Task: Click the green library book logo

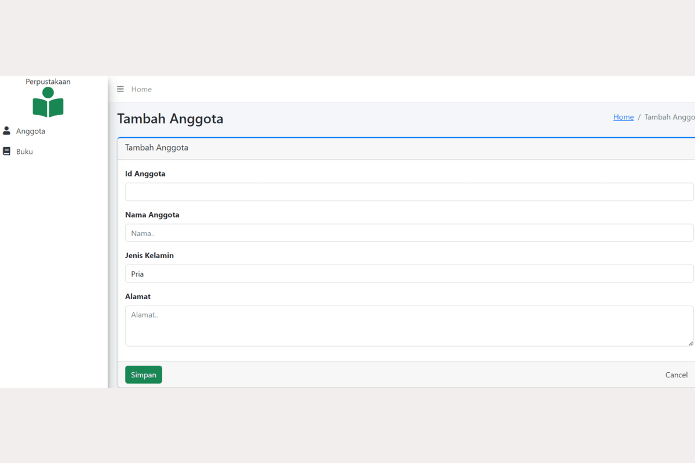Action: [x=48, y=102]
